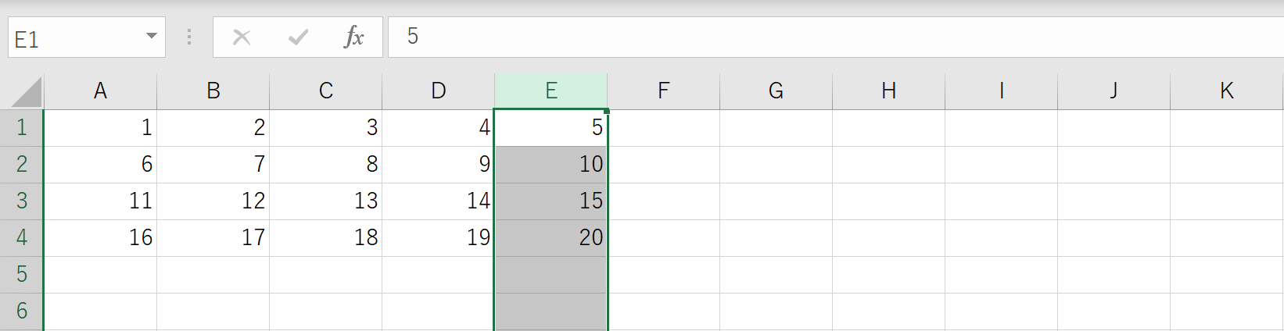1284x331 pixels.
Task: Select column E header
Action: [x=551, y=91]
